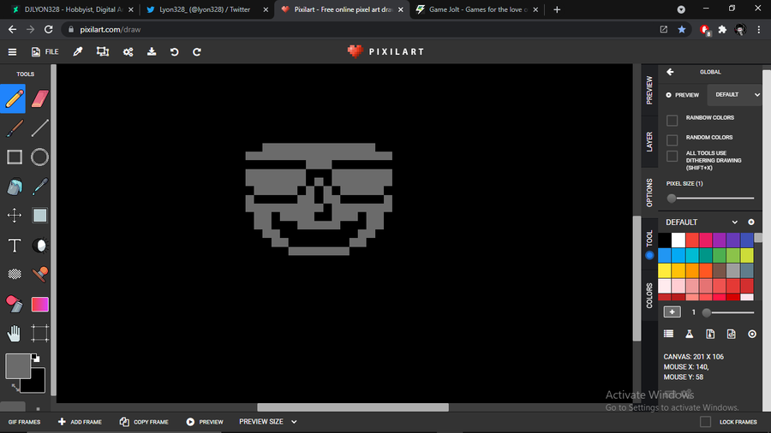This screenshot has height=433, width=771.
Task: Click the circular target icon in palette row
Action: click(x=752, y=334)
